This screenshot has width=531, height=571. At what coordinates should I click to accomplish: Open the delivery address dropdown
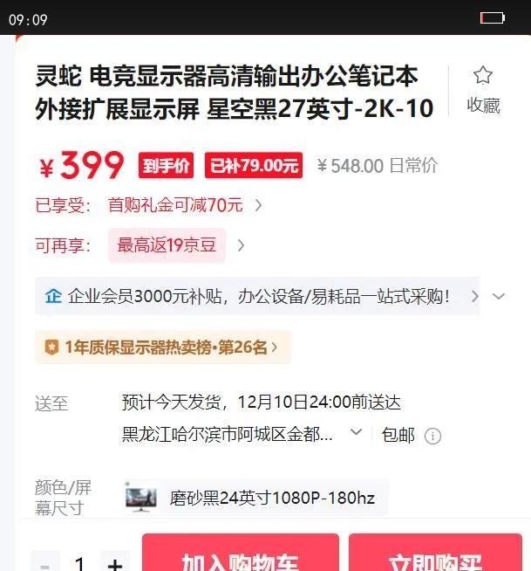(356, 432)
